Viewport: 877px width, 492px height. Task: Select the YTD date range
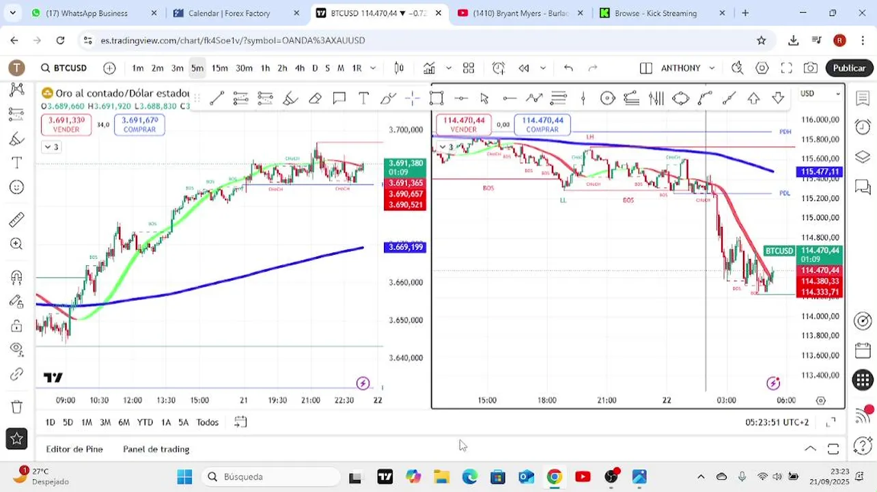coord(145,422)
